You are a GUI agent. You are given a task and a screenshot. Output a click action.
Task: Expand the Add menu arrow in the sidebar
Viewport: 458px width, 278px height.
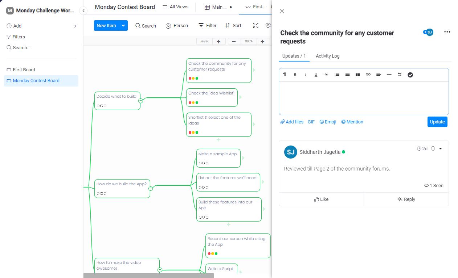click(x=75, y=26)
